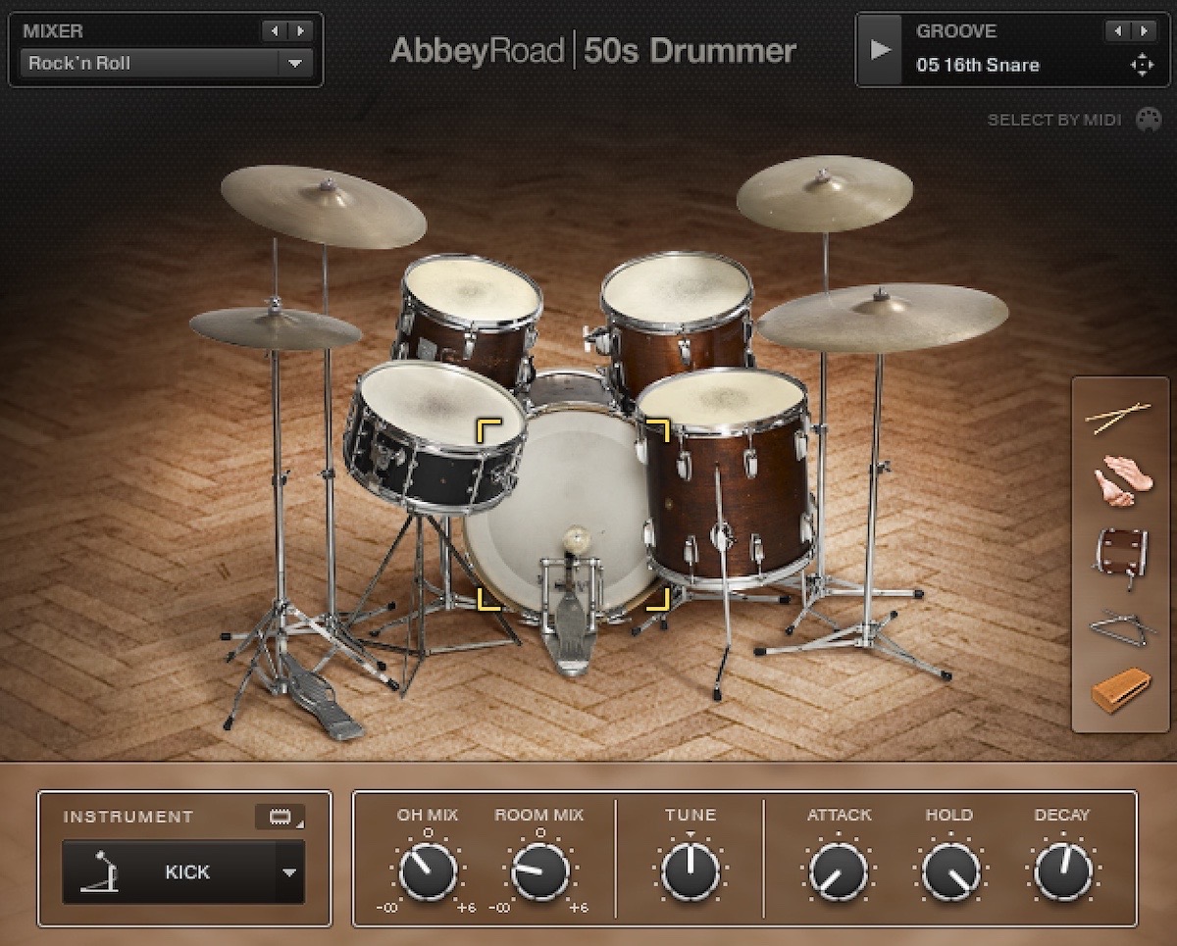Image resolution: width=1177 pixels, height=946 pixels.
Task: Click the SELECT BY MIDI label
Action: pyautogui.click(x=1054, y=121)
